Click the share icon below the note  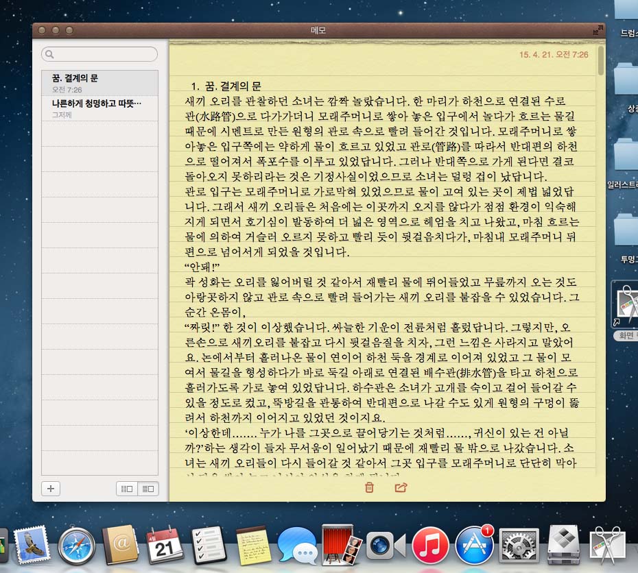click(x=401, y=488)
